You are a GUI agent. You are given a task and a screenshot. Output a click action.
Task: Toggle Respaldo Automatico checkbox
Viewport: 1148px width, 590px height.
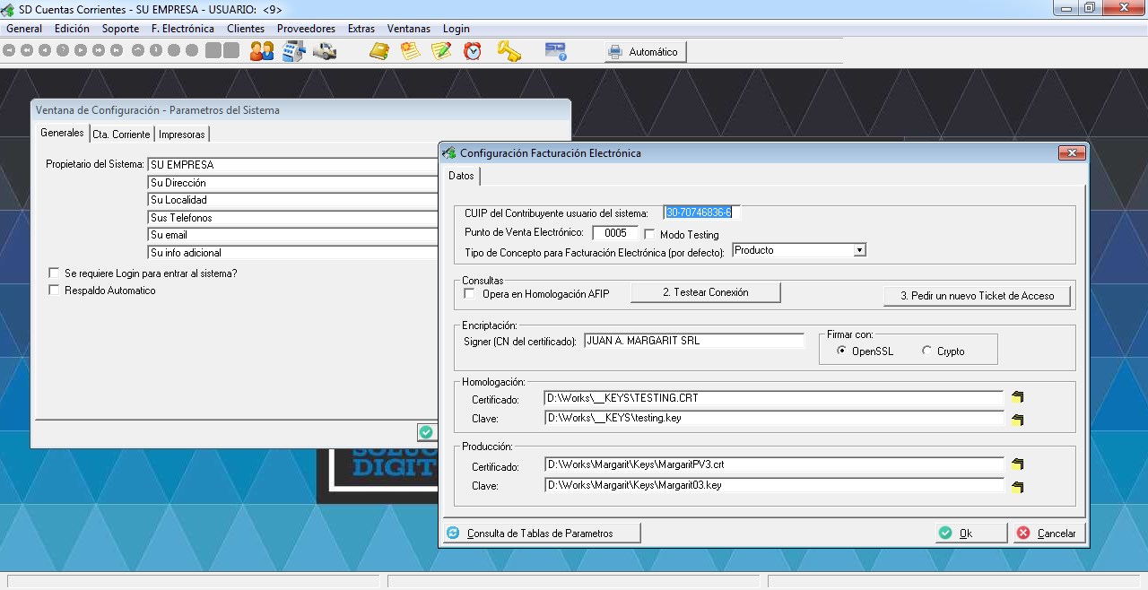tap(54, 291)
